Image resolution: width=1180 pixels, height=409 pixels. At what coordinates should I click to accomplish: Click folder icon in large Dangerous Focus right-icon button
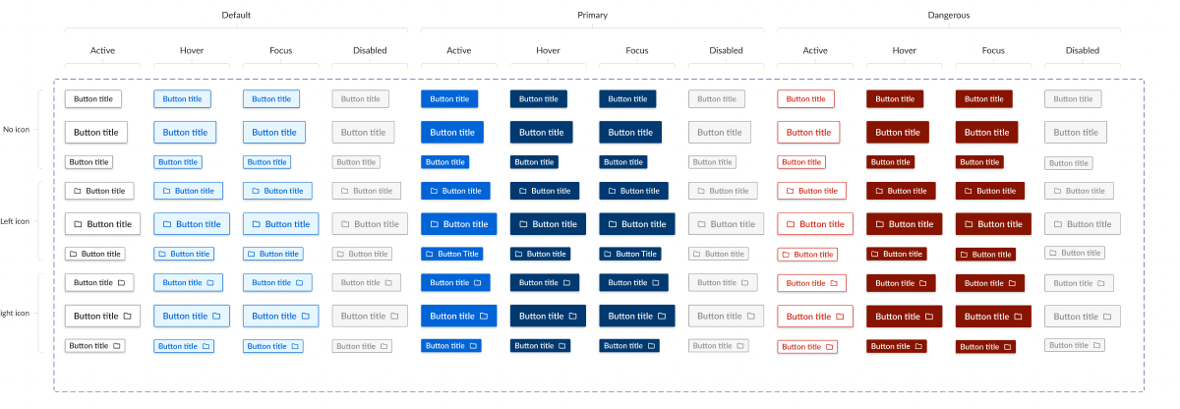pos(1018,317)
